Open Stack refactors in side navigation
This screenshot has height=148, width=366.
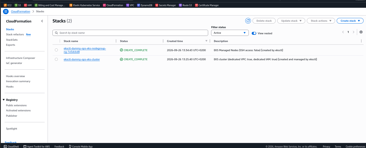pyautogui.click(x=15, y=35)
